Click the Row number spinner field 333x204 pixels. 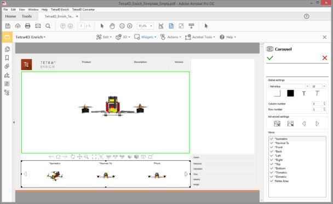319,109
